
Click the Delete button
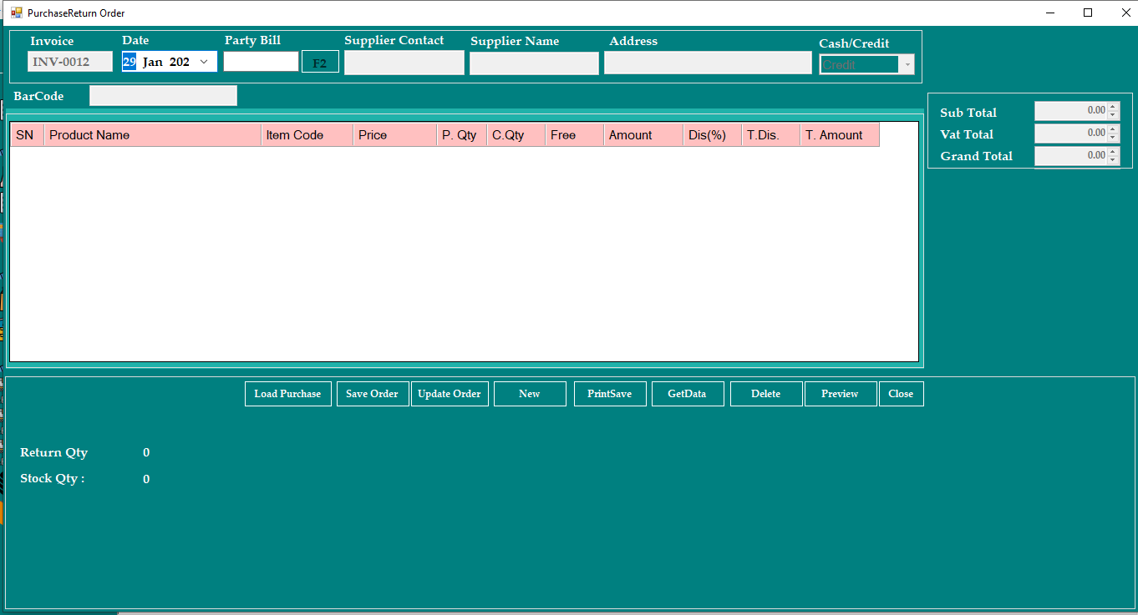[765, 394]
